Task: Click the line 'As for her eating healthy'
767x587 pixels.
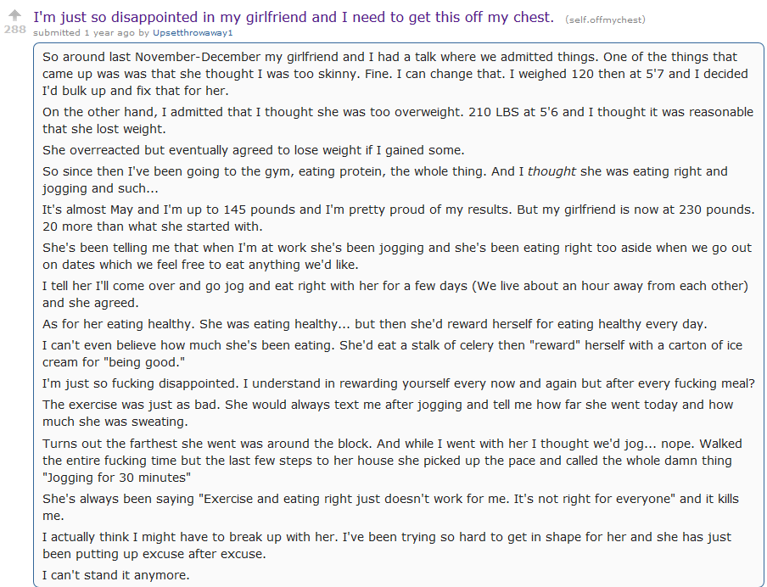Action: [x=375, y=324]
